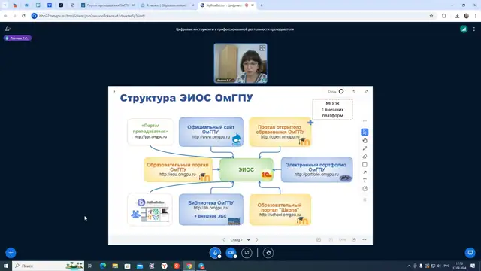Open Windows notification center
The width and height of the screenshot is (481, 271).
[473, 266]
